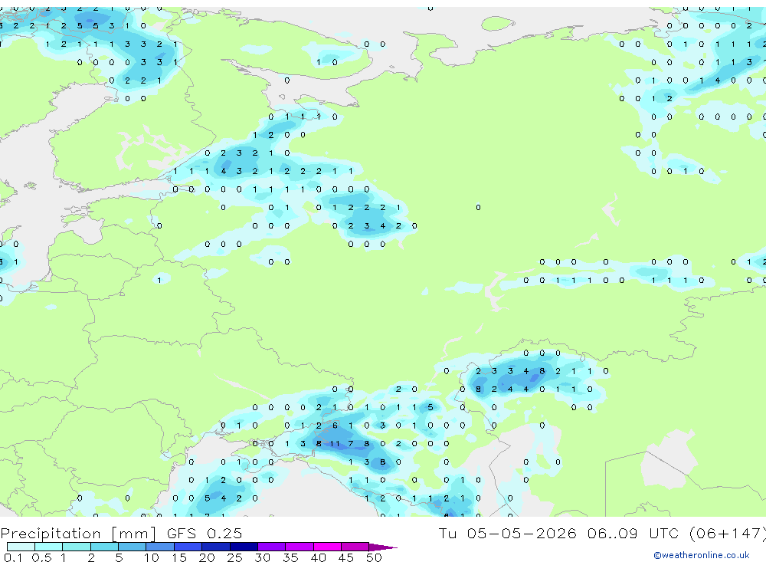Select the 25–30 mm legend color
766x562 pixels.
click(244, 547)
